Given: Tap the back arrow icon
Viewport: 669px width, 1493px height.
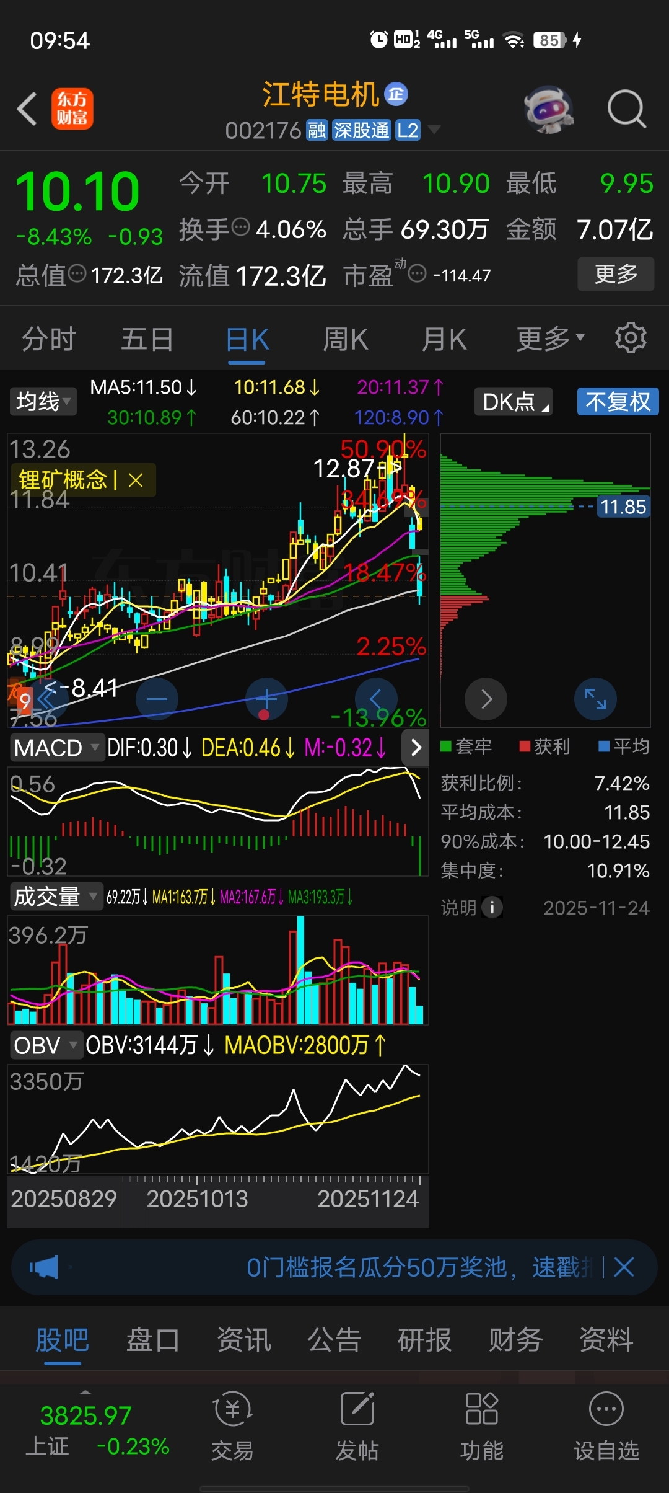Looking at the screenshot, I should coord(27,109).
